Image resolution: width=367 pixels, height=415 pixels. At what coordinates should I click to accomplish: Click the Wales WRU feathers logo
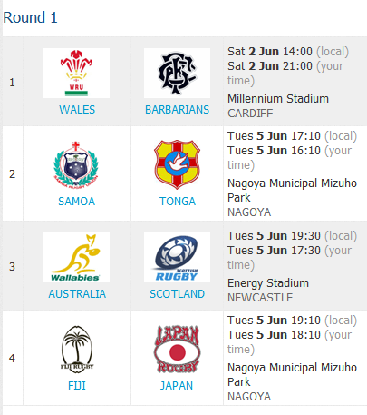pos(76,73)
